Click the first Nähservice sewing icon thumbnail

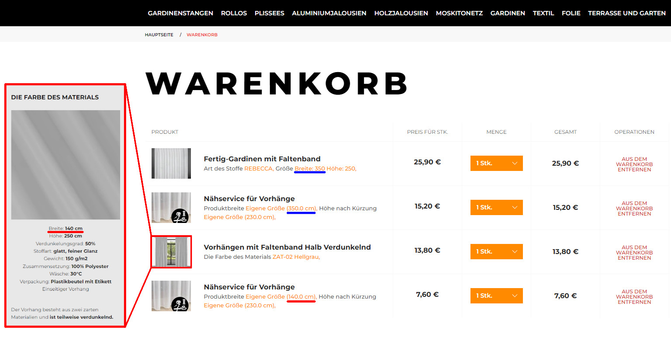pyautogui.click(x=171, y=208)
